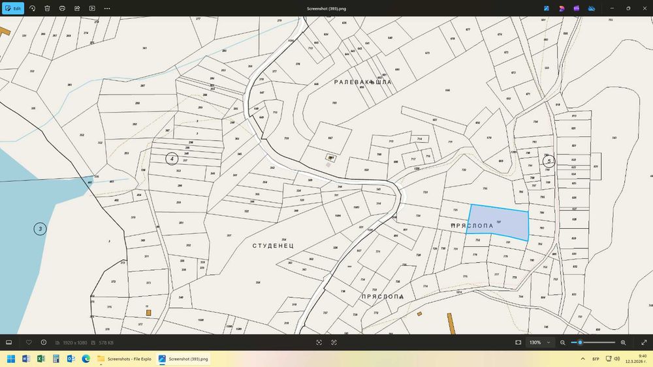Delete the screenshot using the trash icon
653x367 pixels.
coord(47,8)
